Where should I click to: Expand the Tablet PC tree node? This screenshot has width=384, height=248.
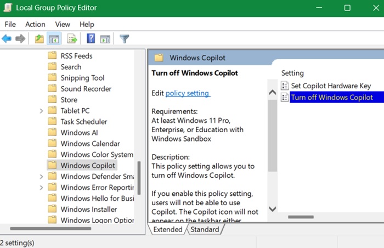(41, 111)
